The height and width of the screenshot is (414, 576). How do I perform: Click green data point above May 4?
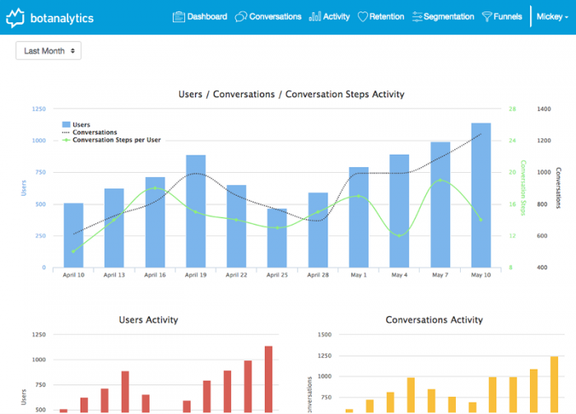(x=399, y=236)
